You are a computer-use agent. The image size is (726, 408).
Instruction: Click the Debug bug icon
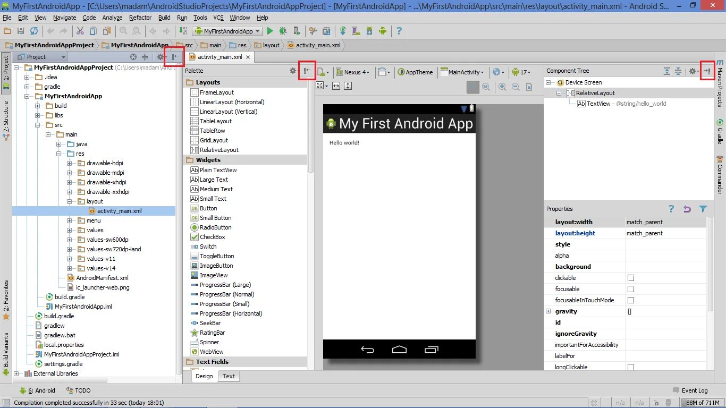[283, 31]
